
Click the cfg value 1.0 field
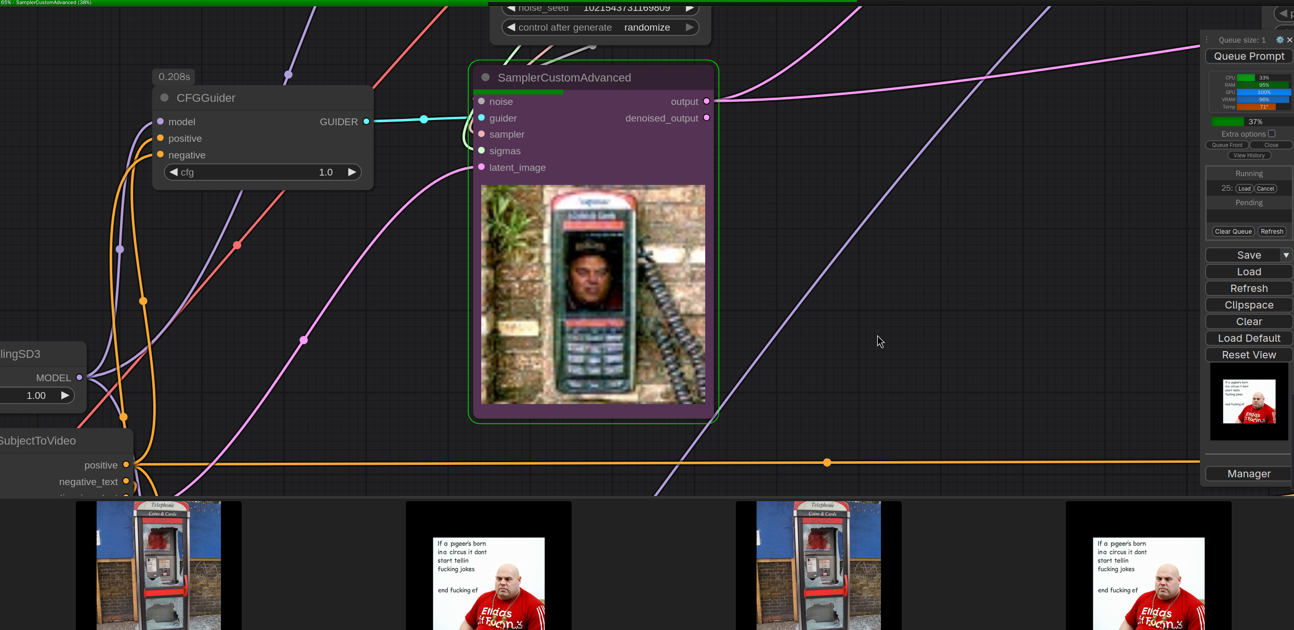coord(325,172)
